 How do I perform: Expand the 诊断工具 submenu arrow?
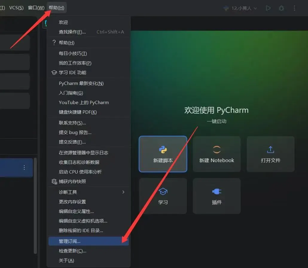[x=123, y=192]
